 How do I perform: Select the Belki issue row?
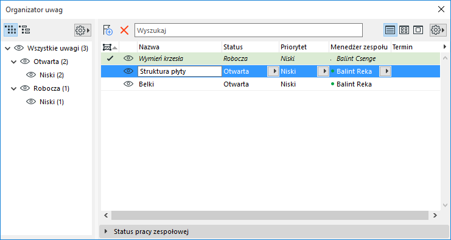pos(270,84)
